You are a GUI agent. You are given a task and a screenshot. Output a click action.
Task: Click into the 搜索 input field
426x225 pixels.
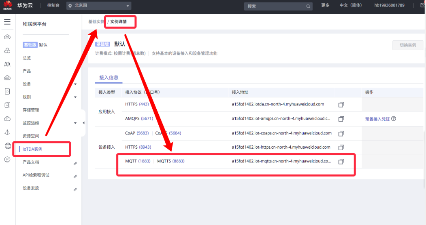(x=278, y=6)
